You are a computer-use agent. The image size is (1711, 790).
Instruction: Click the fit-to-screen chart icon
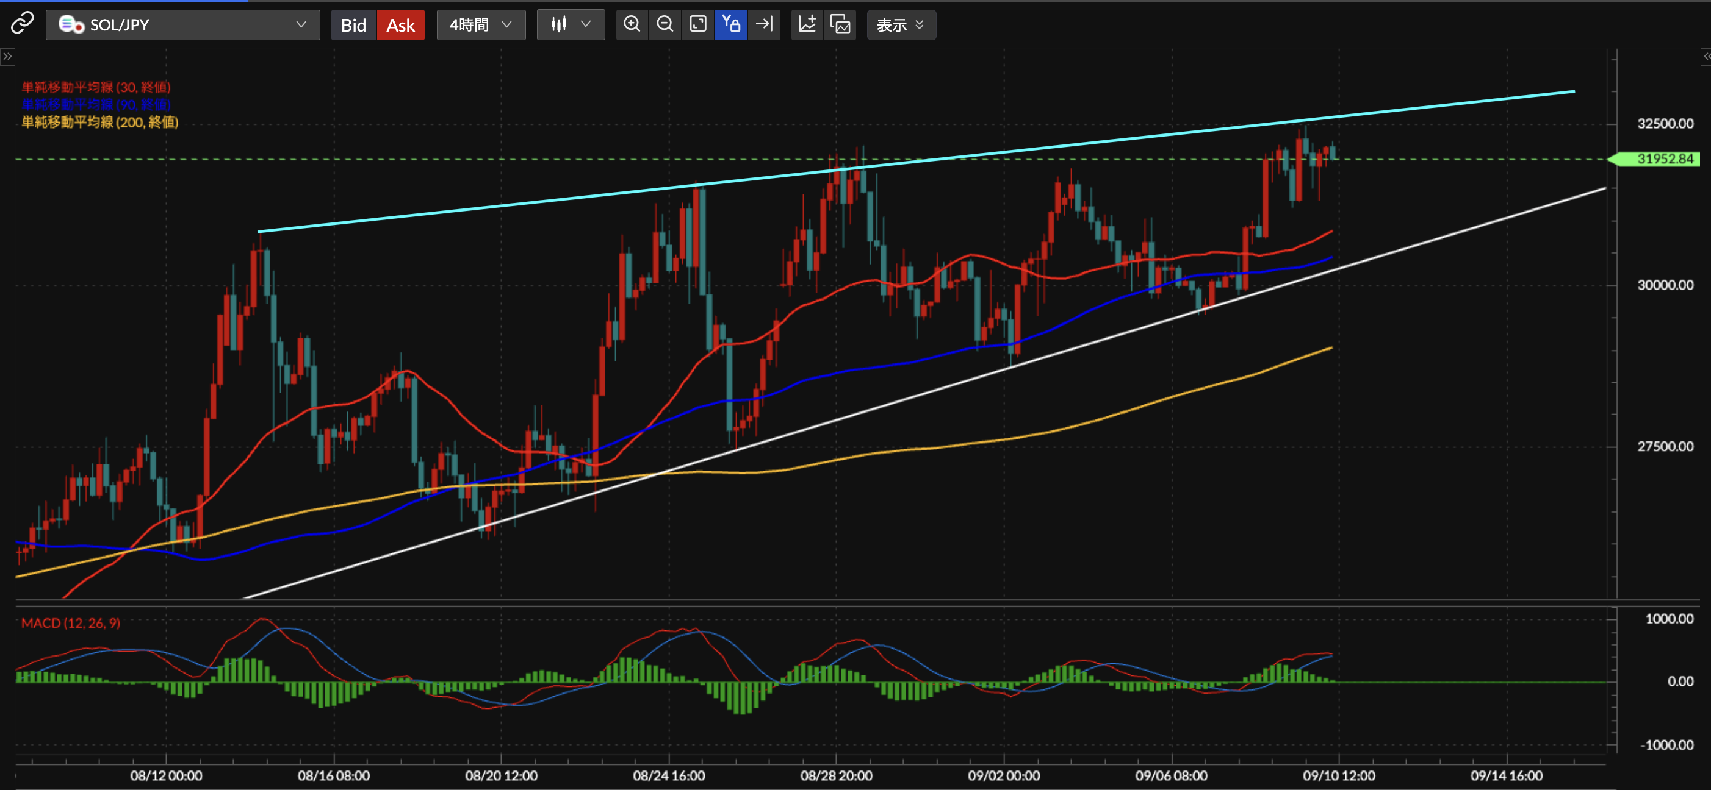point(698,24)
